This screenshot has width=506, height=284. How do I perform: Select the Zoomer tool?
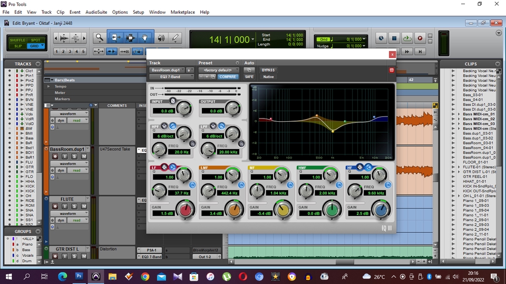pos(100,38)
